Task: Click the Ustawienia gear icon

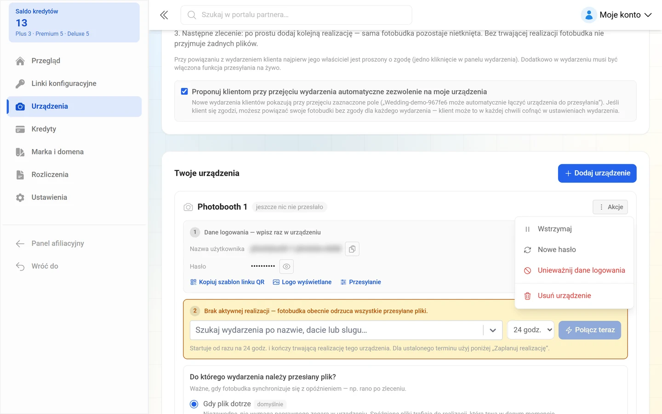Action: (20, 197)
